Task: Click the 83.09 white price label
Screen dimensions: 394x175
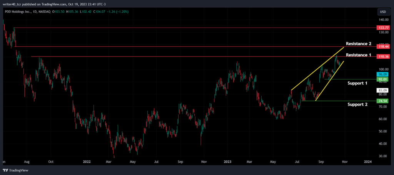Action: coord(382,90)
